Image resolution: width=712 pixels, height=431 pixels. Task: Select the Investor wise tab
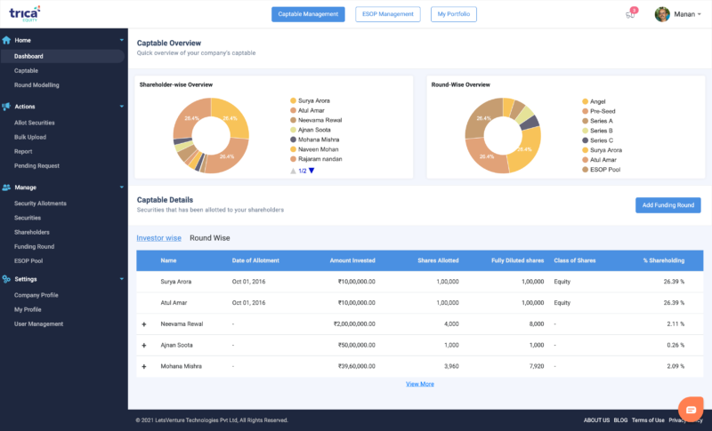pos(159,238)
